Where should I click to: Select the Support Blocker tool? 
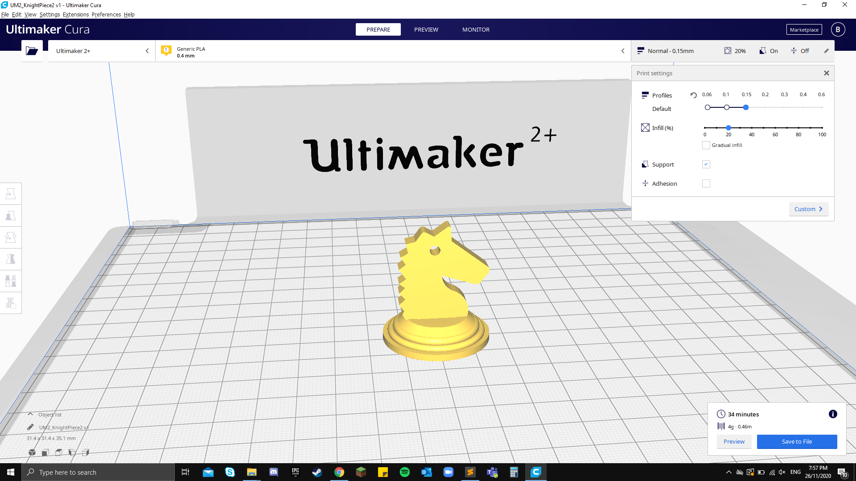point(11,303)
